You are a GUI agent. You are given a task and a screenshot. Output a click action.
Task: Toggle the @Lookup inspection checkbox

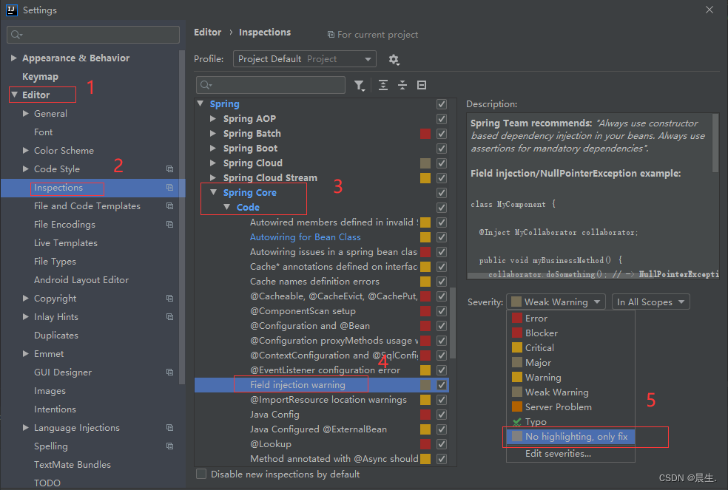(442, 444)
